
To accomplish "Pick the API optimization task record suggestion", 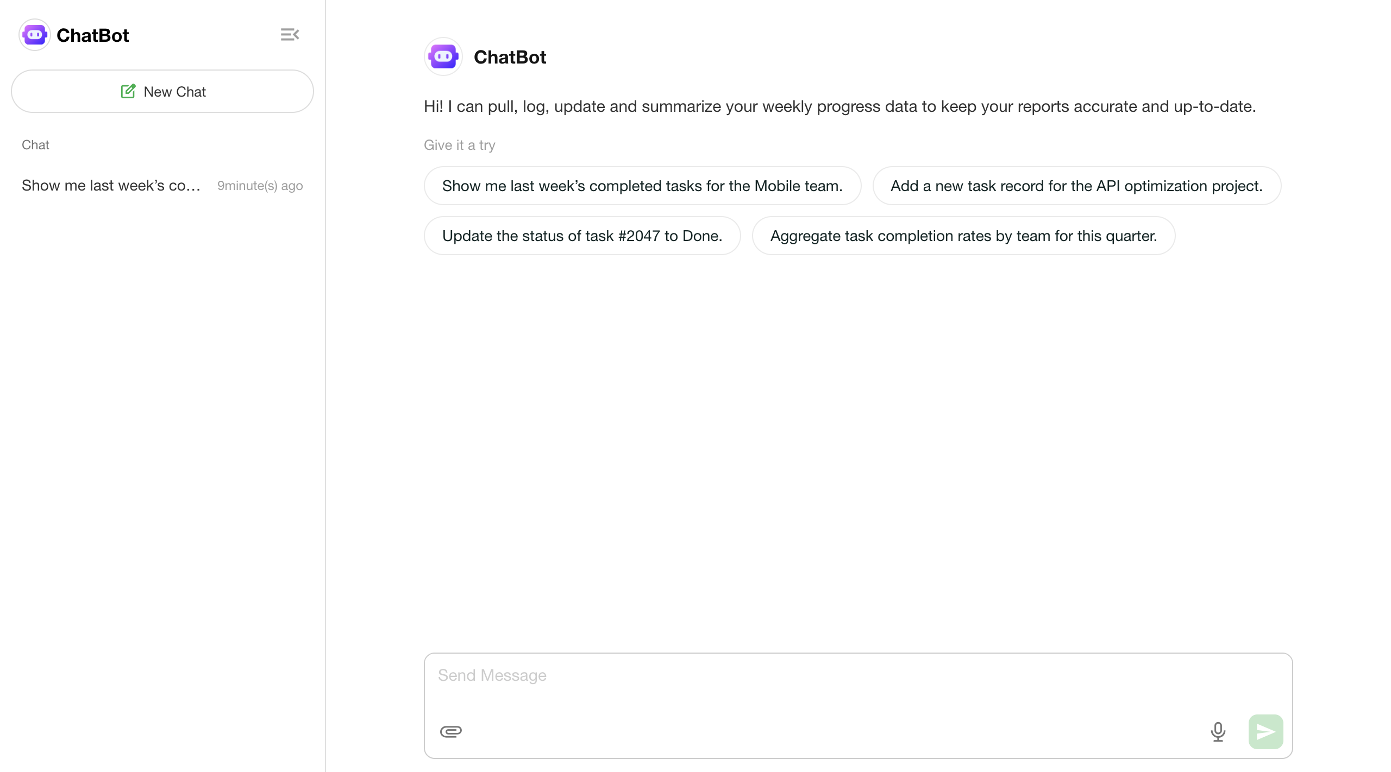I will click(x=1076, y=186).
